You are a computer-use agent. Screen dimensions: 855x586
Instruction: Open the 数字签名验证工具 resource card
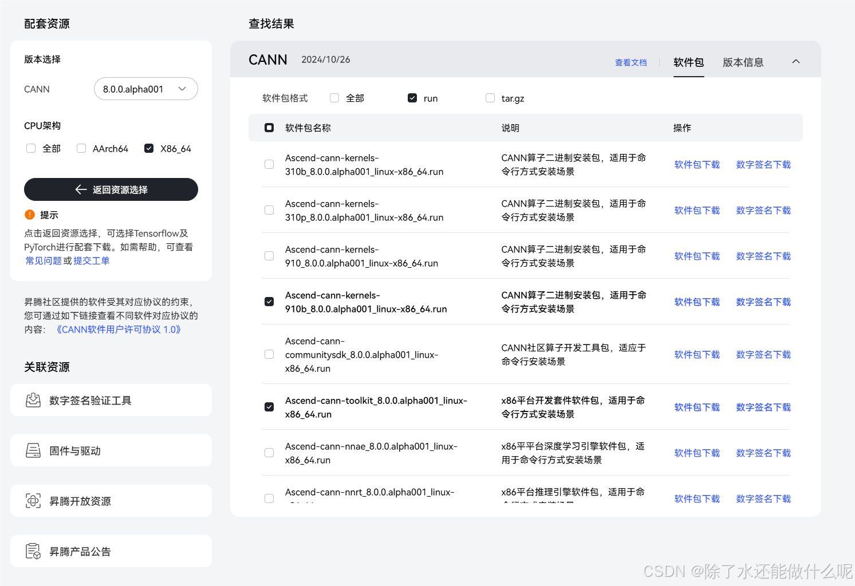pos(111,400)
